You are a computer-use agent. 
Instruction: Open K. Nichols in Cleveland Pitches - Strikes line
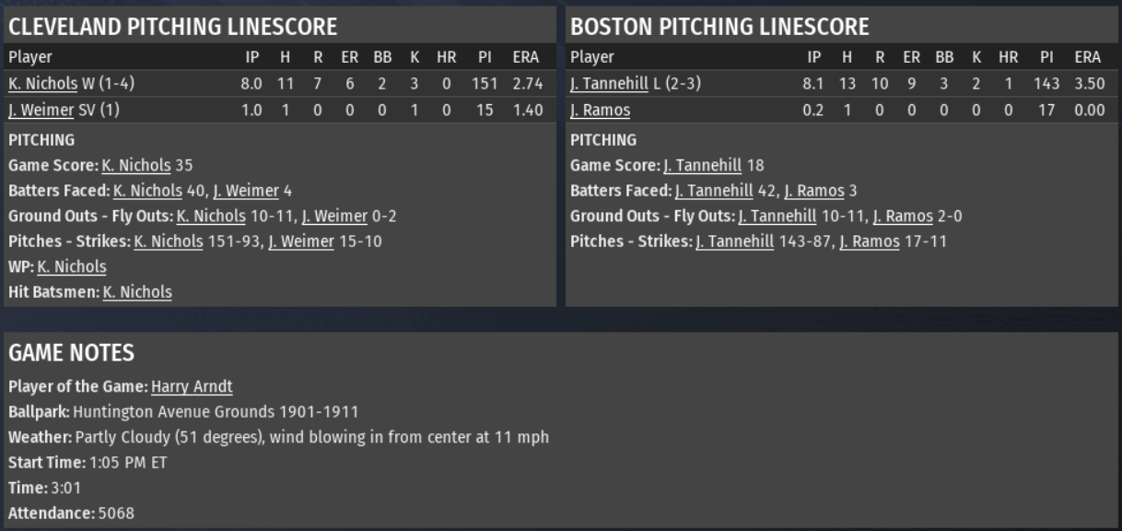point(169,242)
